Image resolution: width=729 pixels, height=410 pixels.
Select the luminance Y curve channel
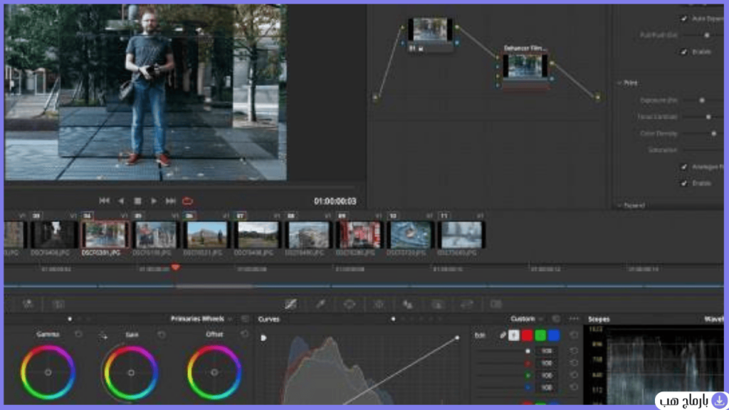click(514, 335)
